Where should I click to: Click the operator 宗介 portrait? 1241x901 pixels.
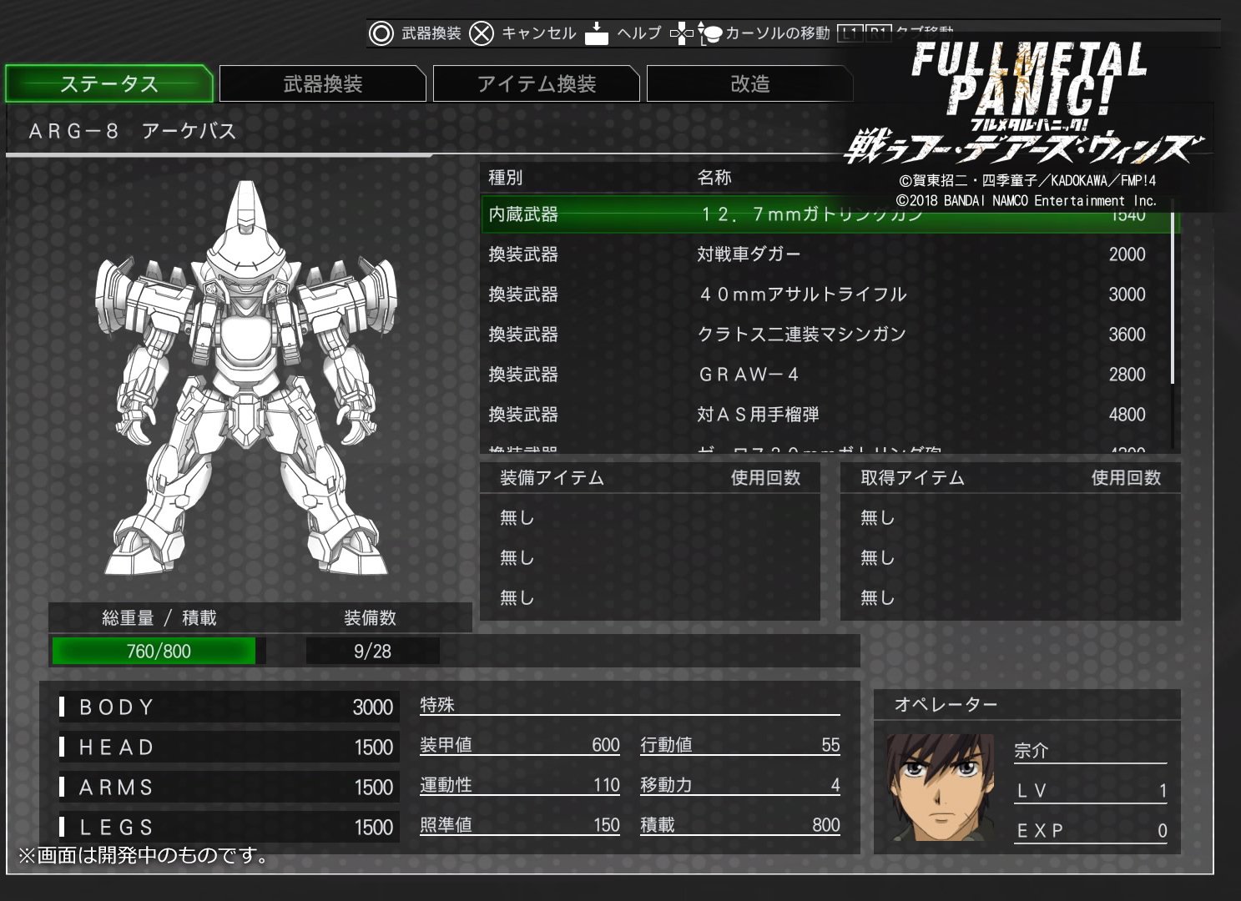pyautogui.click(x=941, y=788)
